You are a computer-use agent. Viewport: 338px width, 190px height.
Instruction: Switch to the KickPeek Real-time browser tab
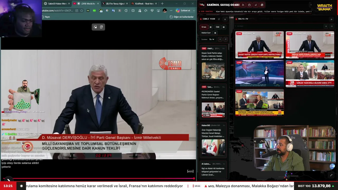pyautogui.click(x=144, y=4)
